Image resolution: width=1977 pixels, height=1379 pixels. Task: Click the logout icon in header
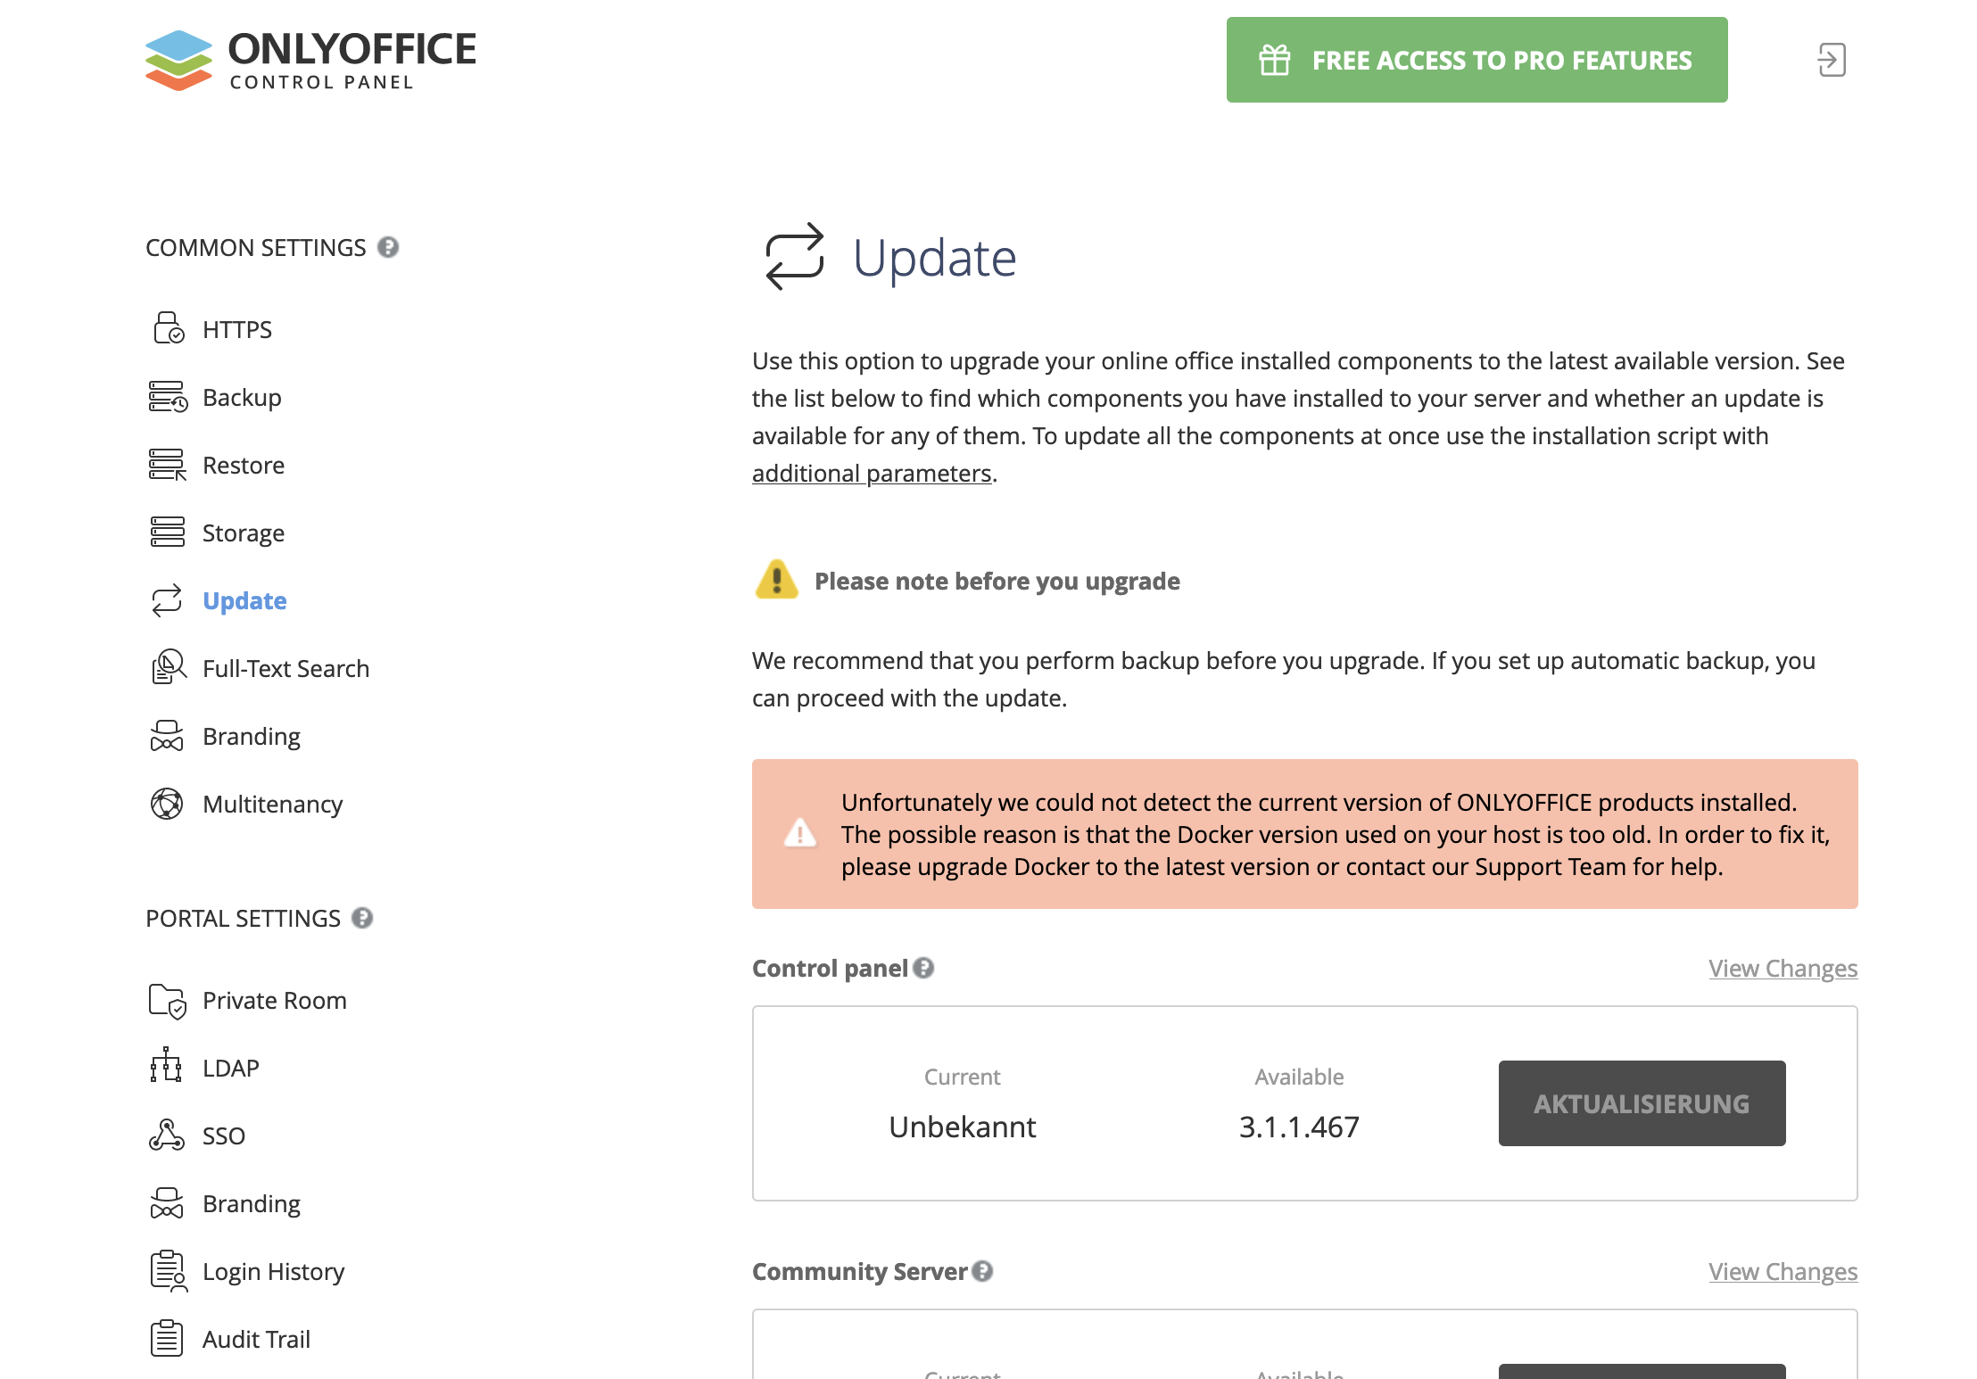(1832, 60)
